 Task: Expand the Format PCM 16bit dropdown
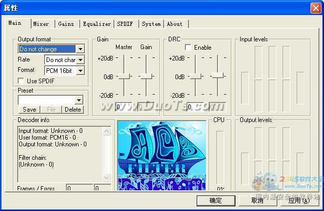click(x=80, y=70)
